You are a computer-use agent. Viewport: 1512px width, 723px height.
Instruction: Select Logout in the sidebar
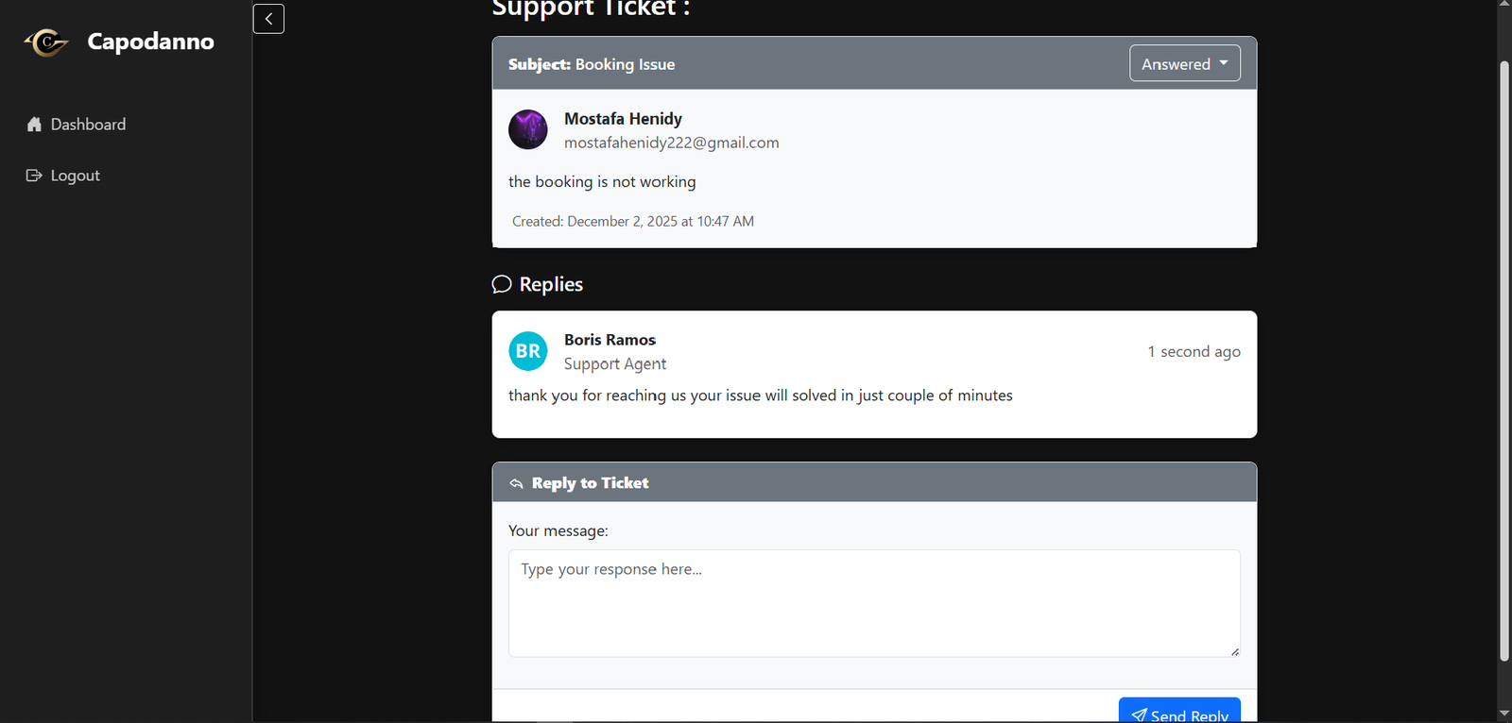point(75,176)
